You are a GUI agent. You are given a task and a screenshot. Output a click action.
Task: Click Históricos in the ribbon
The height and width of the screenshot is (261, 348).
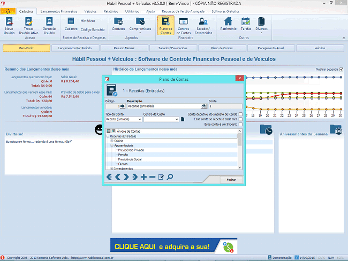click(x=88, y=21)
